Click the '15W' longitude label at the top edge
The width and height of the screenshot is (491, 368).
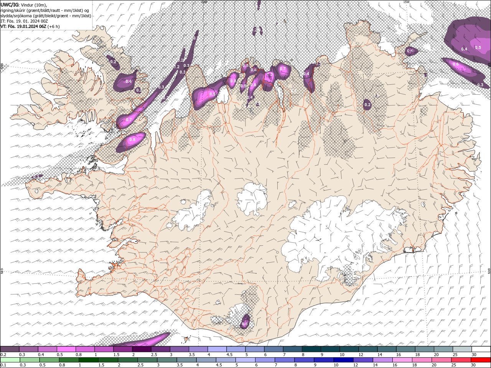pos(407,2)
